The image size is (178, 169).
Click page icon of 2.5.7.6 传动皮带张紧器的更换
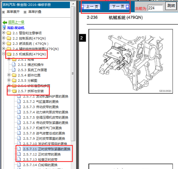[x=19, y=122]
